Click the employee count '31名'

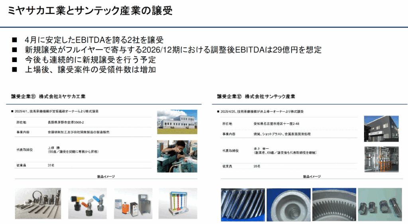click(51, 165)
